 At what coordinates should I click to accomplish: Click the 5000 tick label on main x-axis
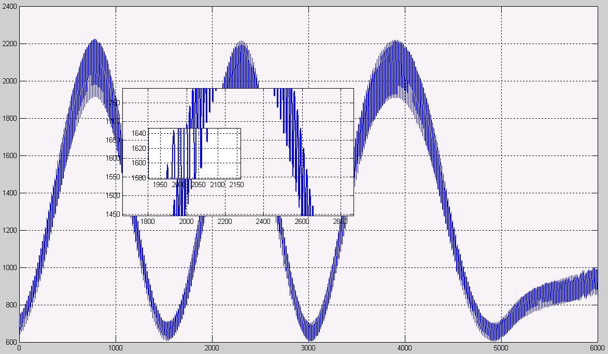click(501, 348)
